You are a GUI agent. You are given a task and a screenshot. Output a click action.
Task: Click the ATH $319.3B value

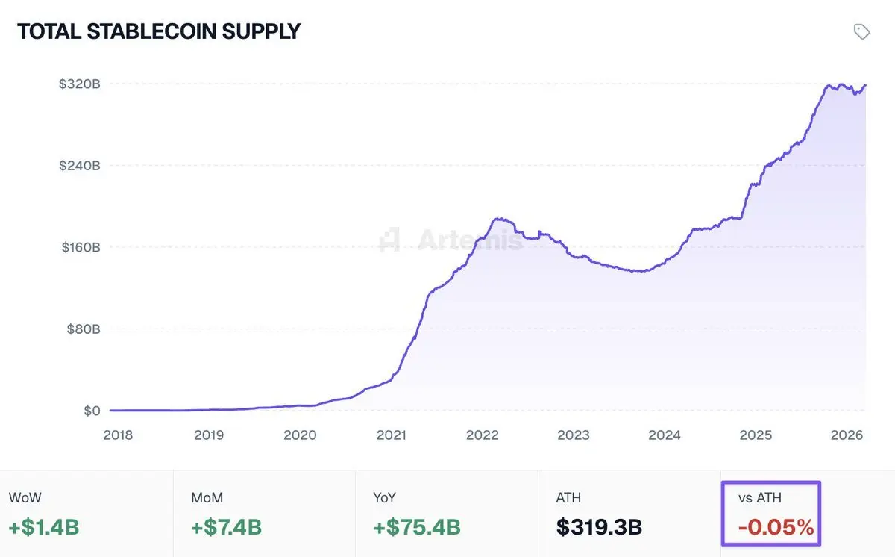click(599, 527)
